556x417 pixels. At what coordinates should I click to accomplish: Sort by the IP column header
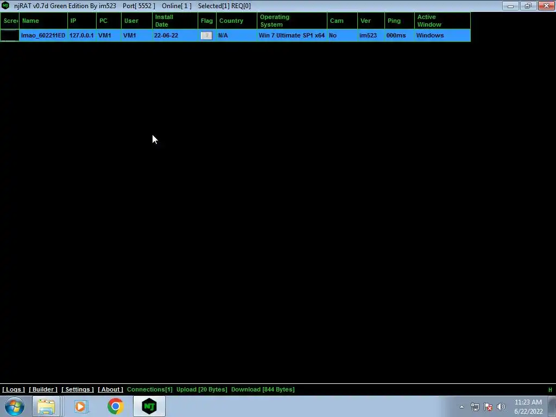click(82, 21)
